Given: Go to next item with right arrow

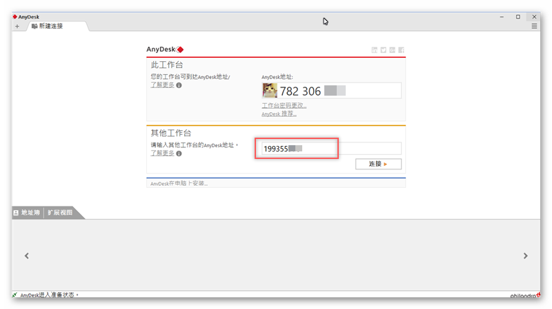Looking at the screenshot, I should [525, 256].
